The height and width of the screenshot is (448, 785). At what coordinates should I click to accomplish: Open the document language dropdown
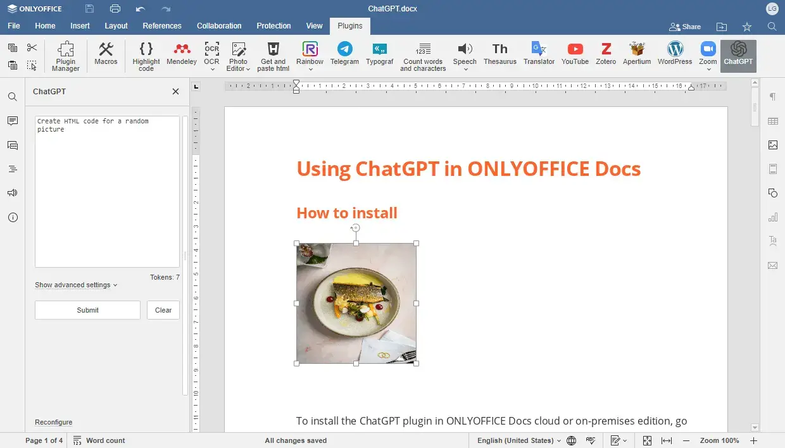[519, 440]
